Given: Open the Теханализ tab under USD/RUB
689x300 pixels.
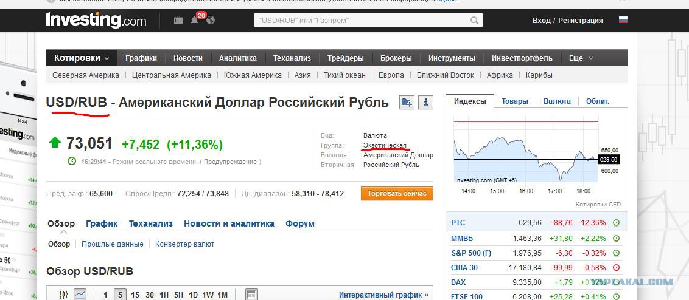Looking at the screenshot, I should (x=151, y=223).
